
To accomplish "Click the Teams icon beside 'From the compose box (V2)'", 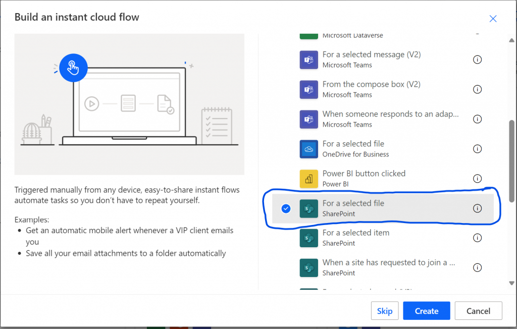I will (x=308, y=89).
